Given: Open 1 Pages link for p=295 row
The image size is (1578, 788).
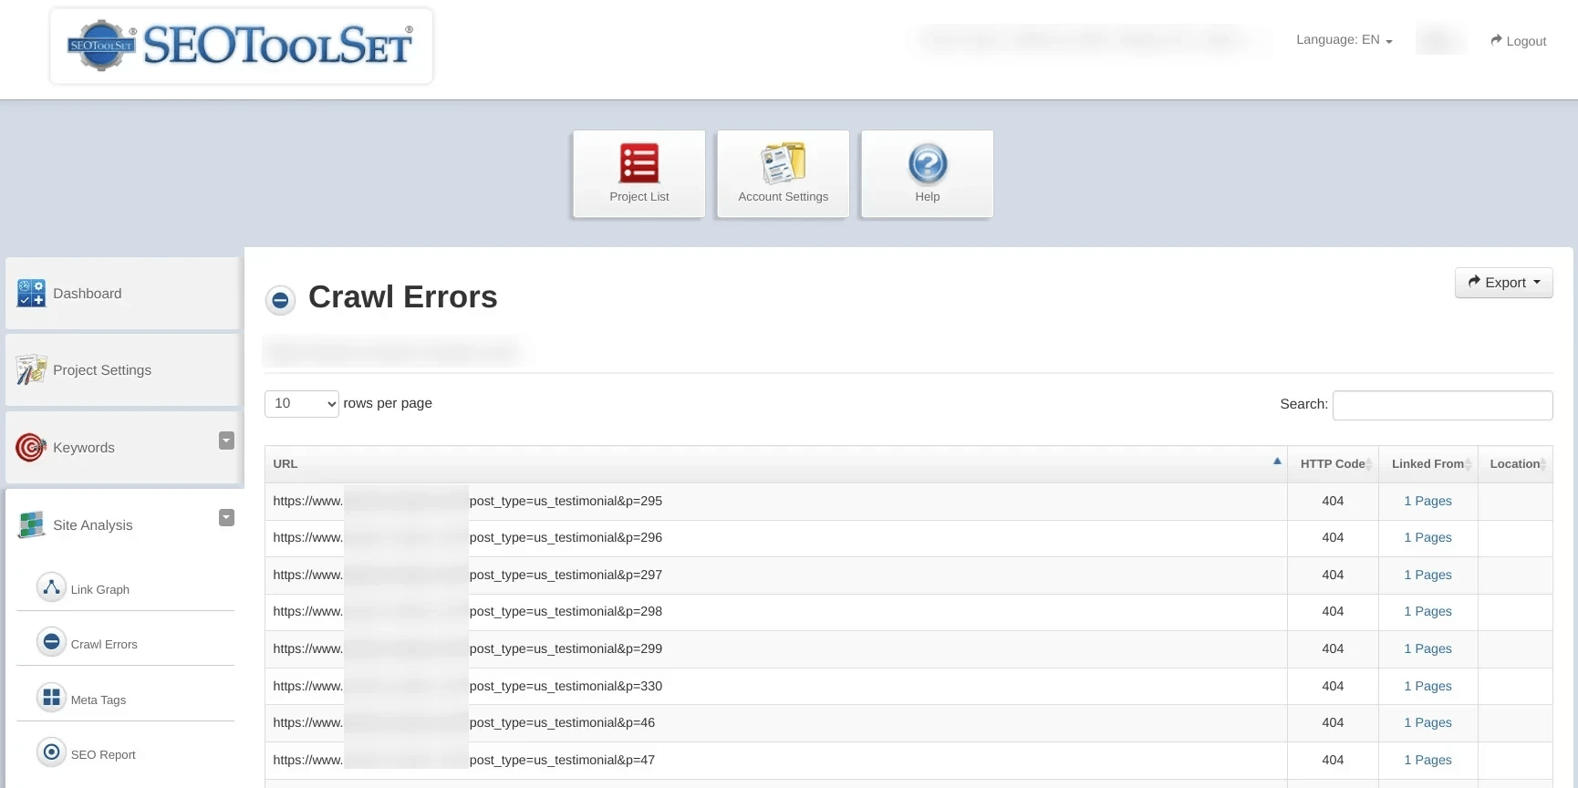Looking at the screenshot, I should click(1427, 501).
